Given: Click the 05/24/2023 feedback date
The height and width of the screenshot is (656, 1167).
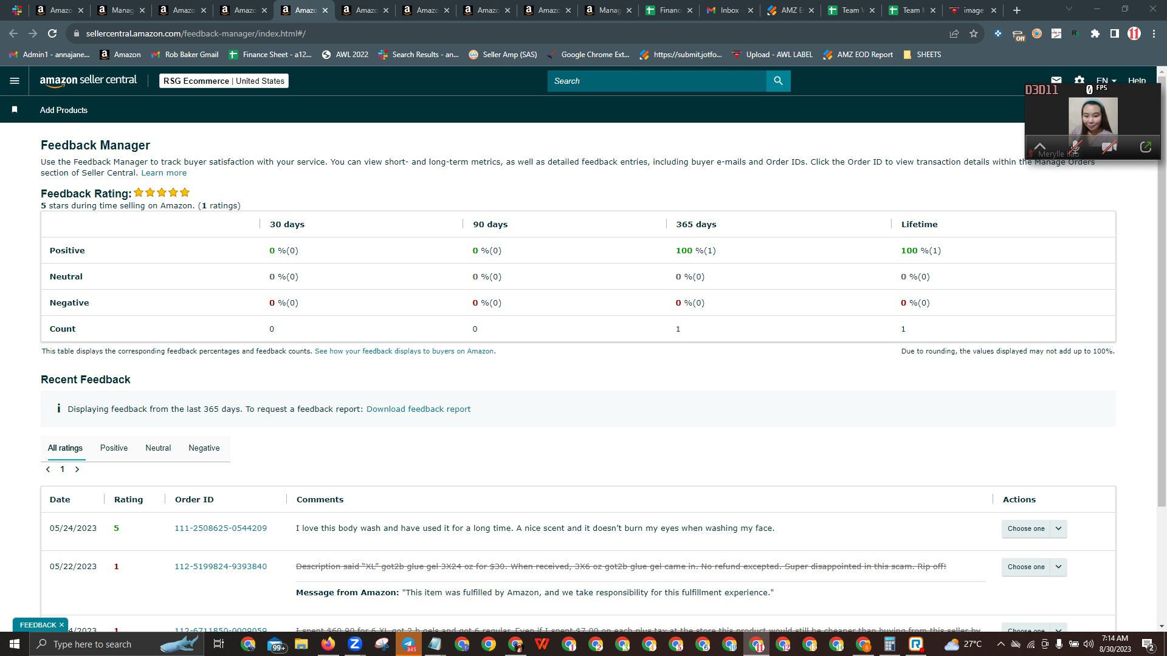Looking at the screenshot, I should point(73,528).
